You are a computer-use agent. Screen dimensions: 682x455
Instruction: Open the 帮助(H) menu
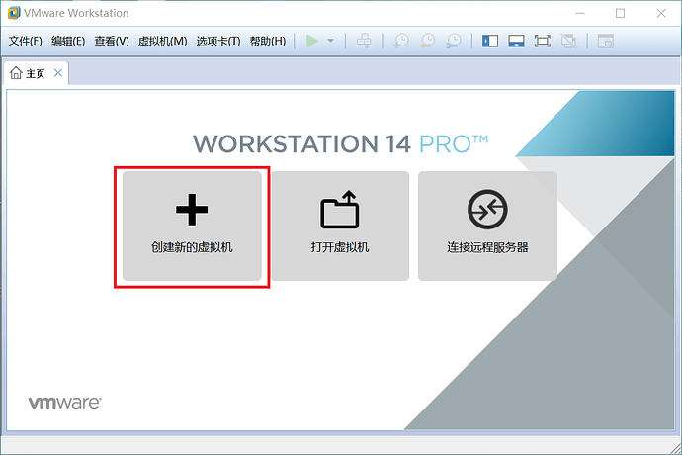click(268, 41)
